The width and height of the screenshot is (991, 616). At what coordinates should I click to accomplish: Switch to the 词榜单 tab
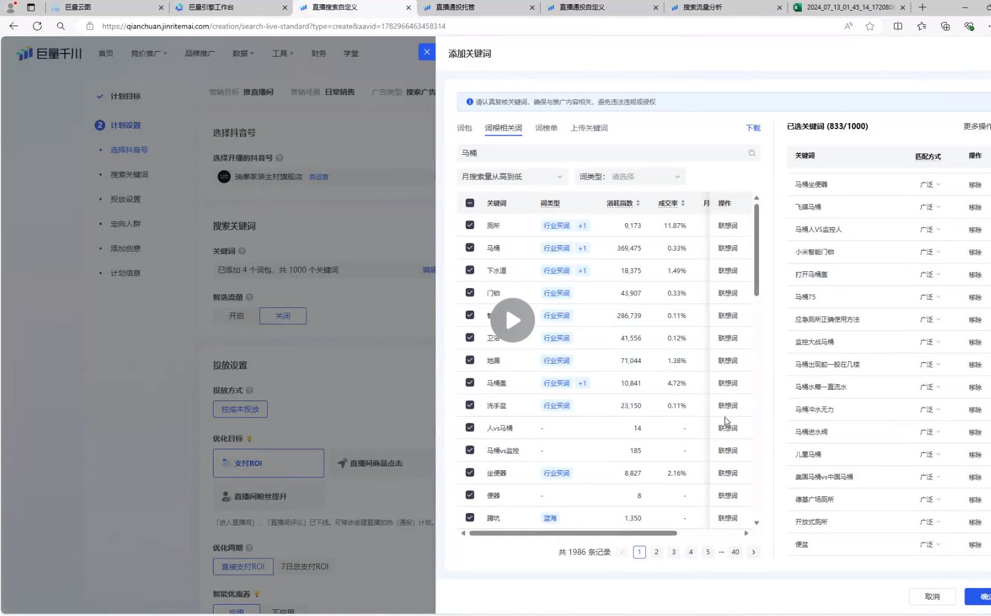[x=546, y=128]
